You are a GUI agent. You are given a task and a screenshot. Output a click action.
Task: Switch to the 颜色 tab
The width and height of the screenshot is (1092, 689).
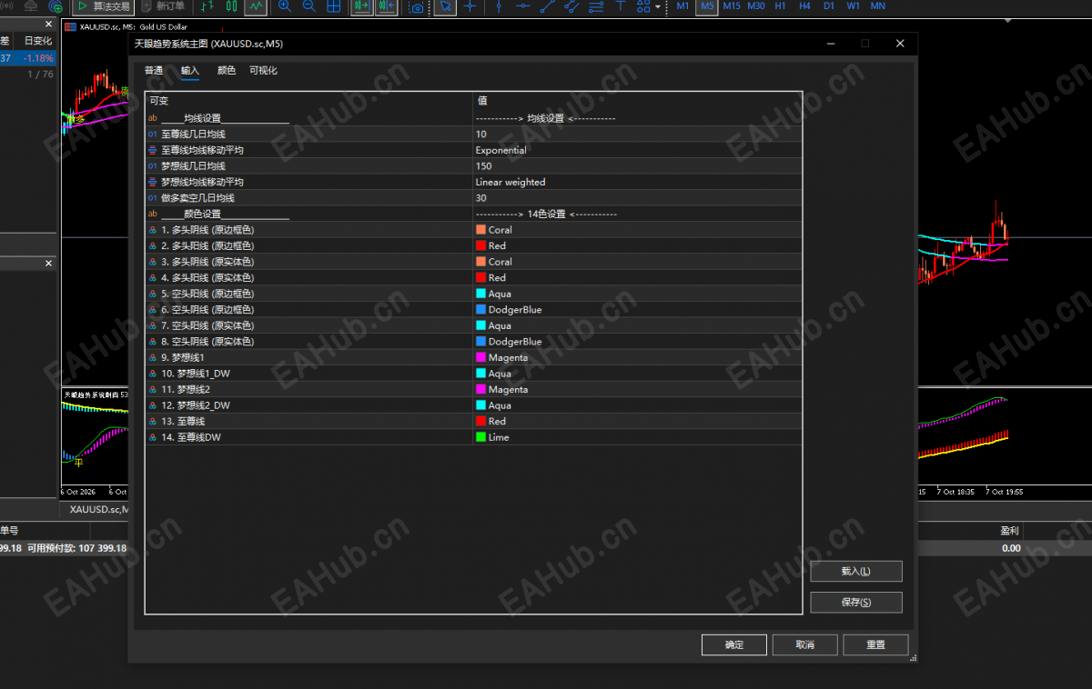tap(226, 71)
